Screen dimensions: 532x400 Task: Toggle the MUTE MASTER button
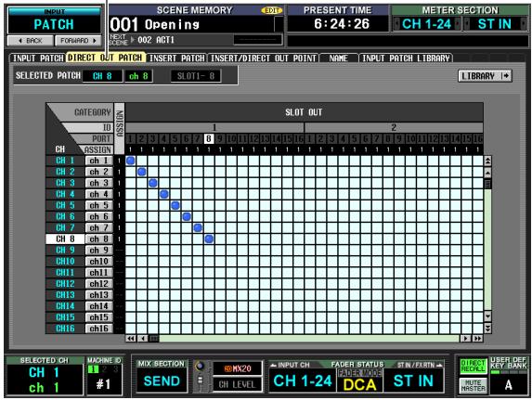(473, 386)
